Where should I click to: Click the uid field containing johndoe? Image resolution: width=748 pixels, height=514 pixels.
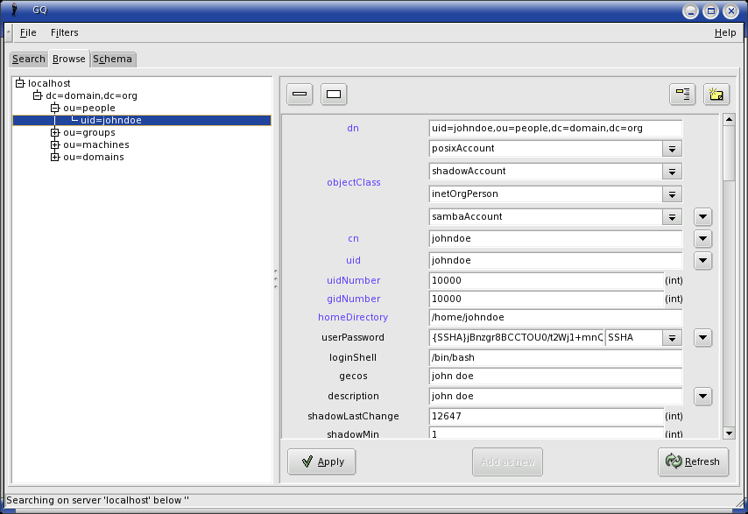click(x=556, y=261)
